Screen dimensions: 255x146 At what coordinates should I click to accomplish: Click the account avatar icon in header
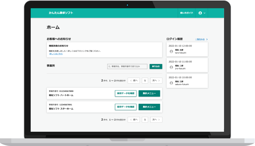(x=200, y=13)
